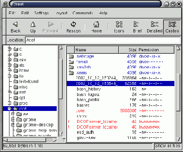Click the tree panel scroll-down arrow
The height and width of the screenshot is (152, 183).
61,134
